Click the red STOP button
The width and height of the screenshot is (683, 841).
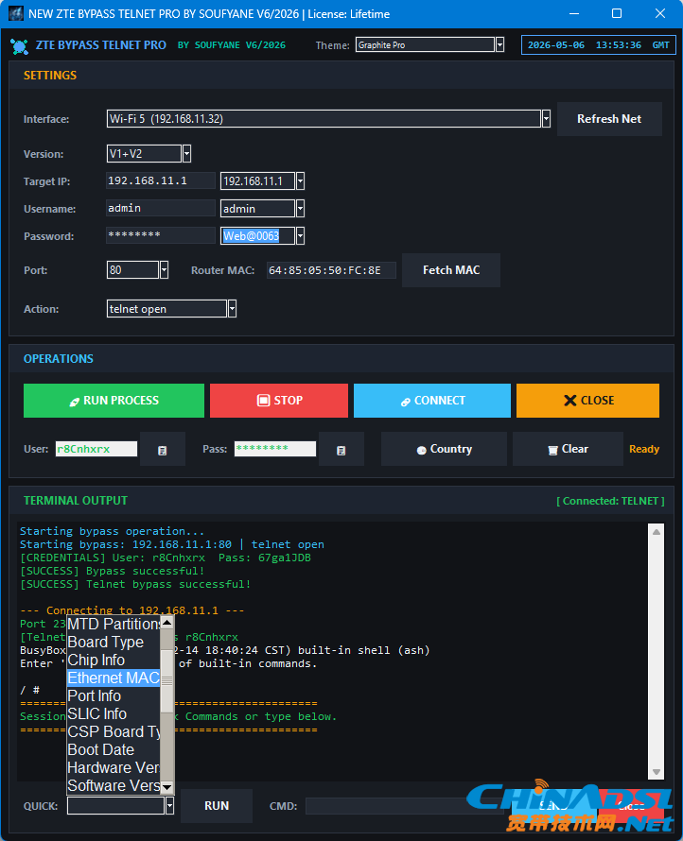[x=279, y=400]
